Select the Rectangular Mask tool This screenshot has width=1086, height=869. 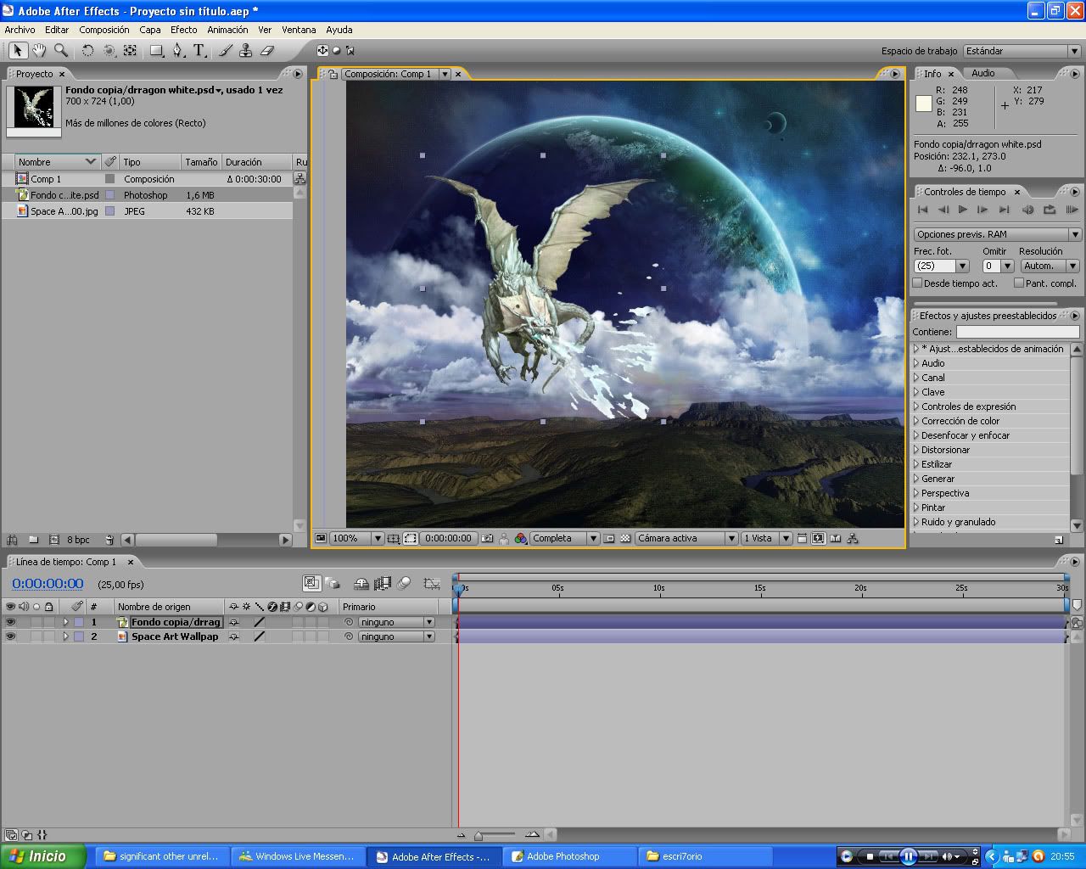157,51
